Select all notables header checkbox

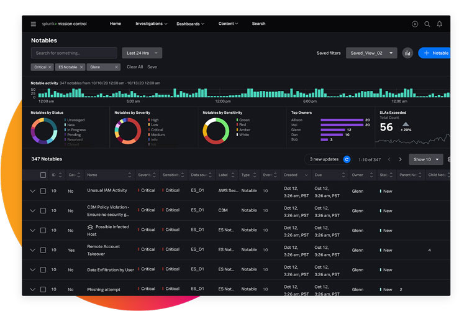click(x=43, y=175)
